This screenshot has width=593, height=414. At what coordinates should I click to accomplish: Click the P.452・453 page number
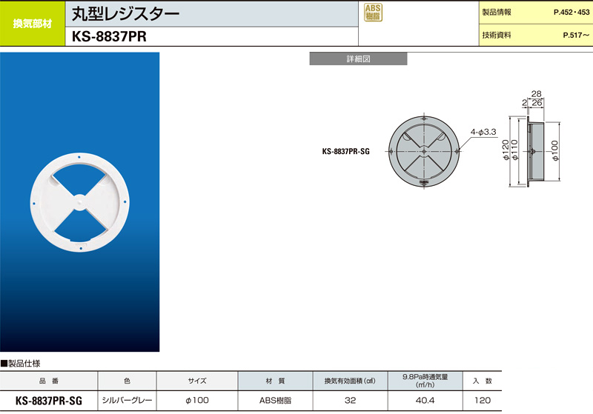(572, 12)
